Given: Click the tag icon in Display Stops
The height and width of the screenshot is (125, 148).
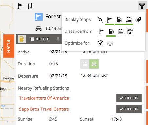Looking at the screenshot, I should pyautogui.click(x=138, y=20).
